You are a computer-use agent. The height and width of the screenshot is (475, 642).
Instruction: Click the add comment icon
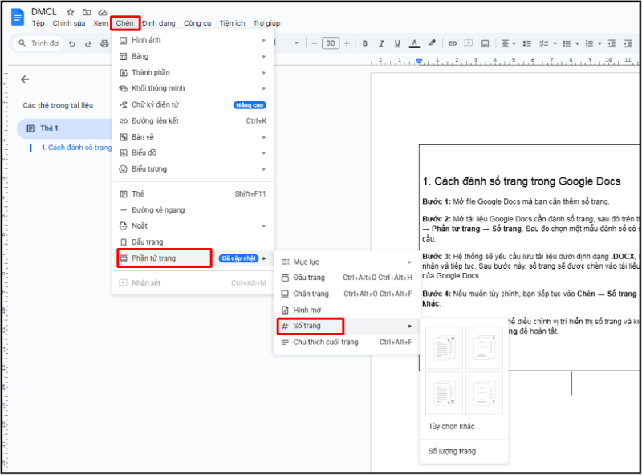[x=469, y=44]
